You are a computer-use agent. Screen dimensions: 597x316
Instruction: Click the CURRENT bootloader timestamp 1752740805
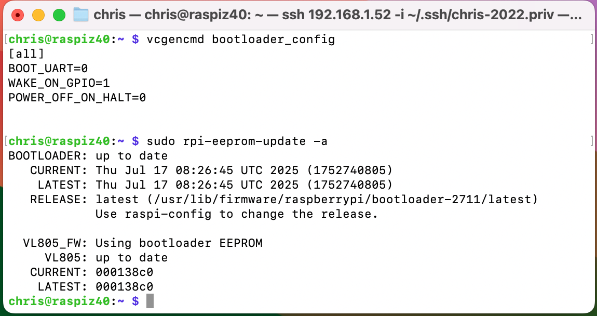click(x=349, y=170)
